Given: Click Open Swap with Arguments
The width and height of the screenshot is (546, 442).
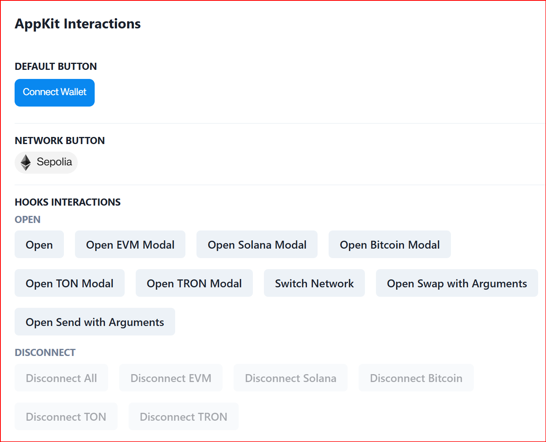Looking at the screenshot, I should 457,283.
